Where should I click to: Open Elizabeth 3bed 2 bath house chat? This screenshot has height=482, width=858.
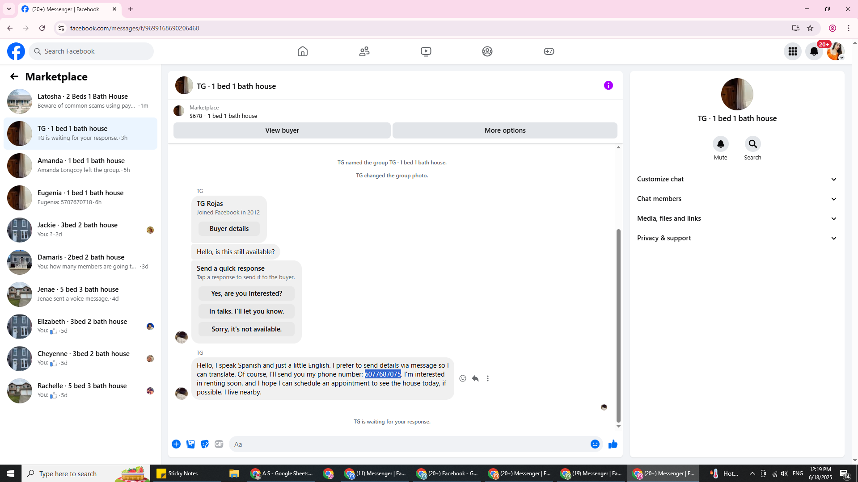pyautogui.click(x=80, y=326)
